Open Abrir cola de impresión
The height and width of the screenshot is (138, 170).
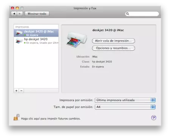click(x=113, y=41)
